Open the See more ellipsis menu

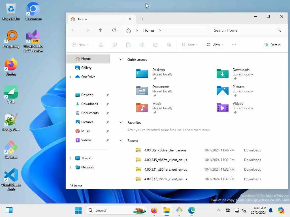coord(234,45)
